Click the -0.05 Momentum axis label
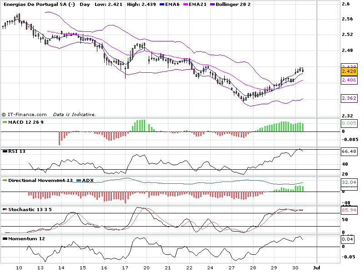This screenshot has height=273, width=364. (x=349, y=257)
